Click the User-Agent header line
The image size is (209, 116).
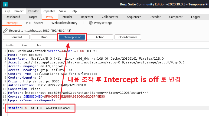86,59
